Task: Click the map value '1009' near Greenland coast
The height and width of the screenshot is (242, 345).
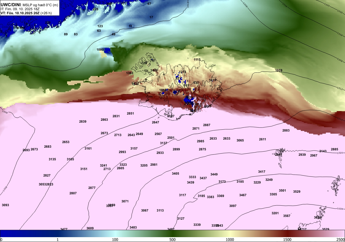Action: pyautogui.click(x=100, y=50)
